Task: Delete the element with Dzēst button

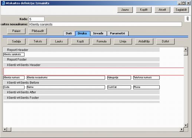Action: pyautogui.click(x=165, y=41)
